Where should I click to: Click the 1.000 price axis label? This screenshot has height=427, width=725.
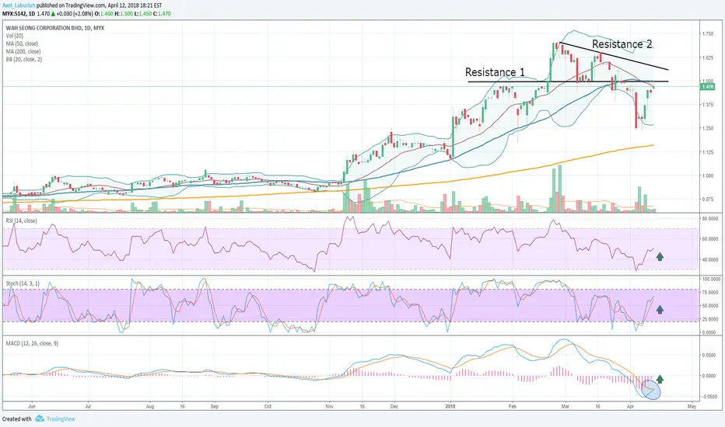[x=707, y=176]
